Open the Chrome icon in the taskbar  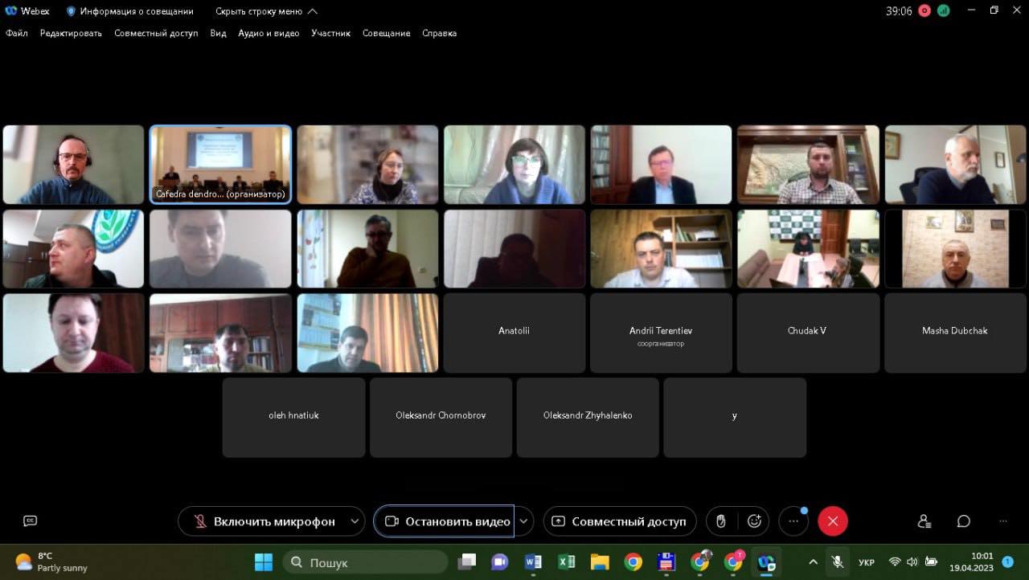[633, 562]
